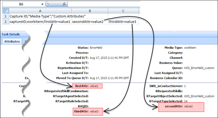The height and width of the screenshot is (118, 218).
Task: Select column A header
Action: coord(40,11)
